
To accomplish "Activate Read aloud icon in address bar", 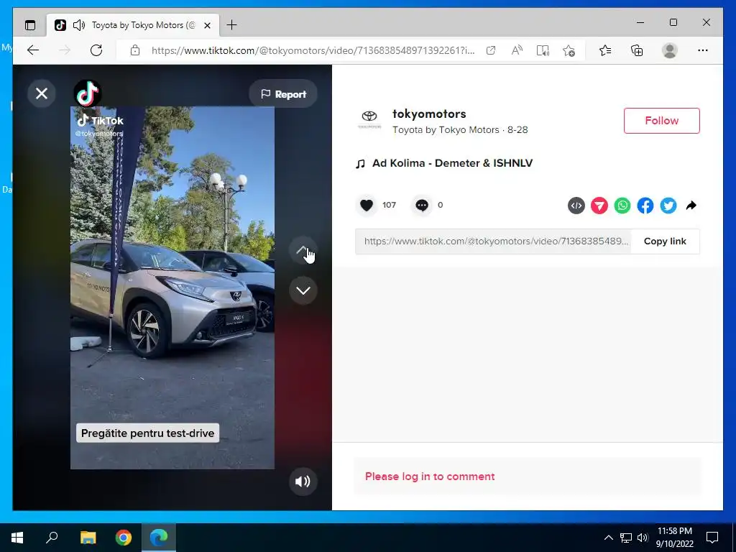I will [x=517, y=50].
